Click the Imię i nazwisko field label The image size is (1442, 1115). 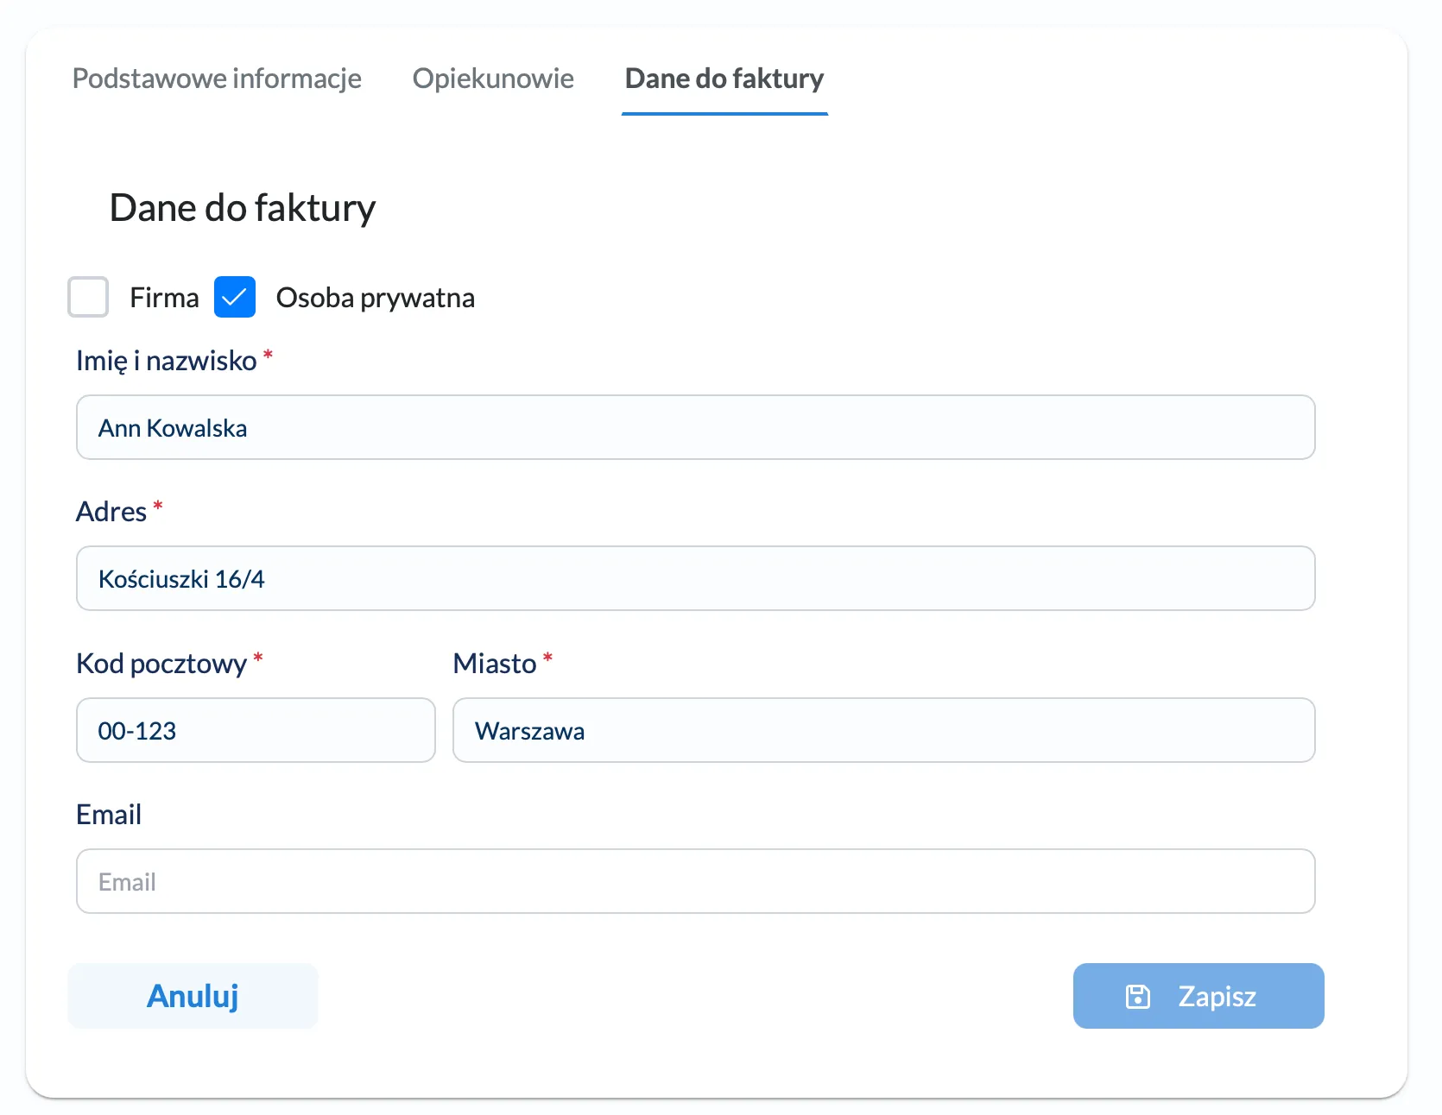coord(166,361)
